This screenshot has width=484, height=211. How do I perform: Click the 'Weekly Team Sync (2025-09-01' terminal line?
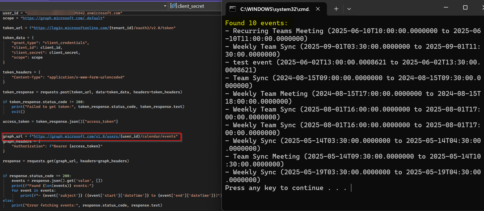[x=353, y=50]
